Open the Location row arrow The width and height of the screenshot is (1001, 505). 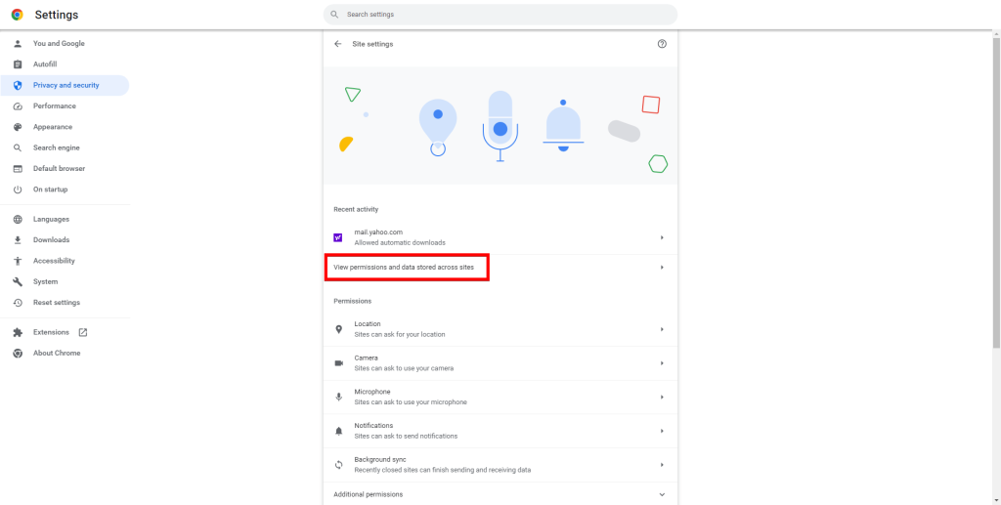(x=662, y=329)
